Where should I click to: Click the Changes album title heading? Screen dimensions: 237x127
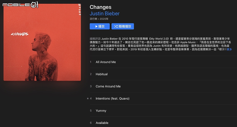click(100, 7)
